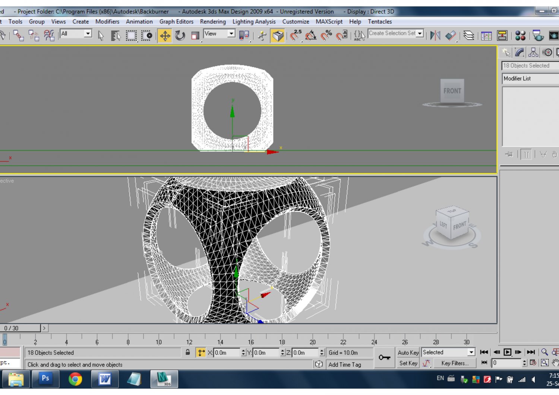
Task: Click FRONT on the ViewCube
Action: pos(459,225)
